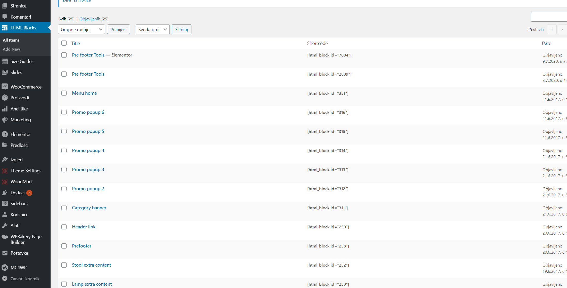Collapse menu with Zatvori izbornik arrow
Viewport: 567px width, 288px height.
coord(5,279)
